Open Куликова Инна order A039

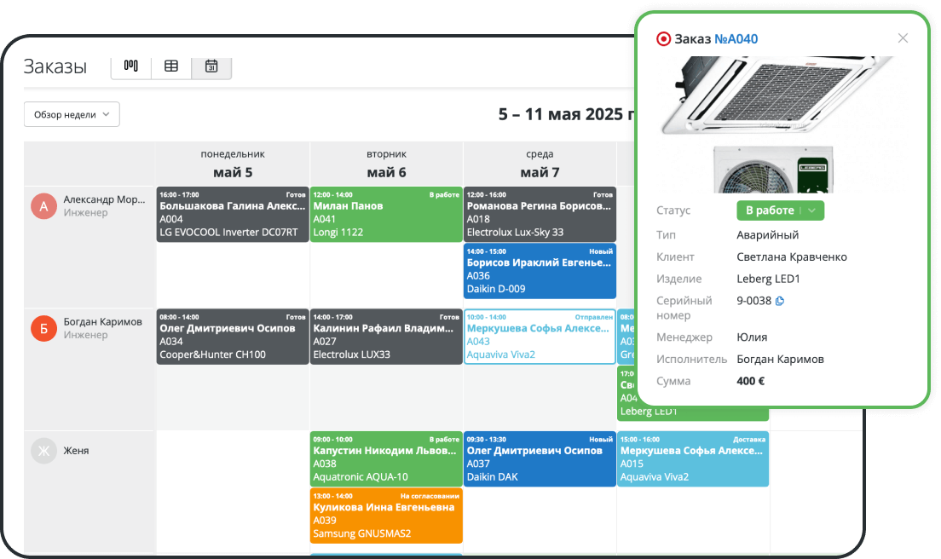(x=386, y=516)
